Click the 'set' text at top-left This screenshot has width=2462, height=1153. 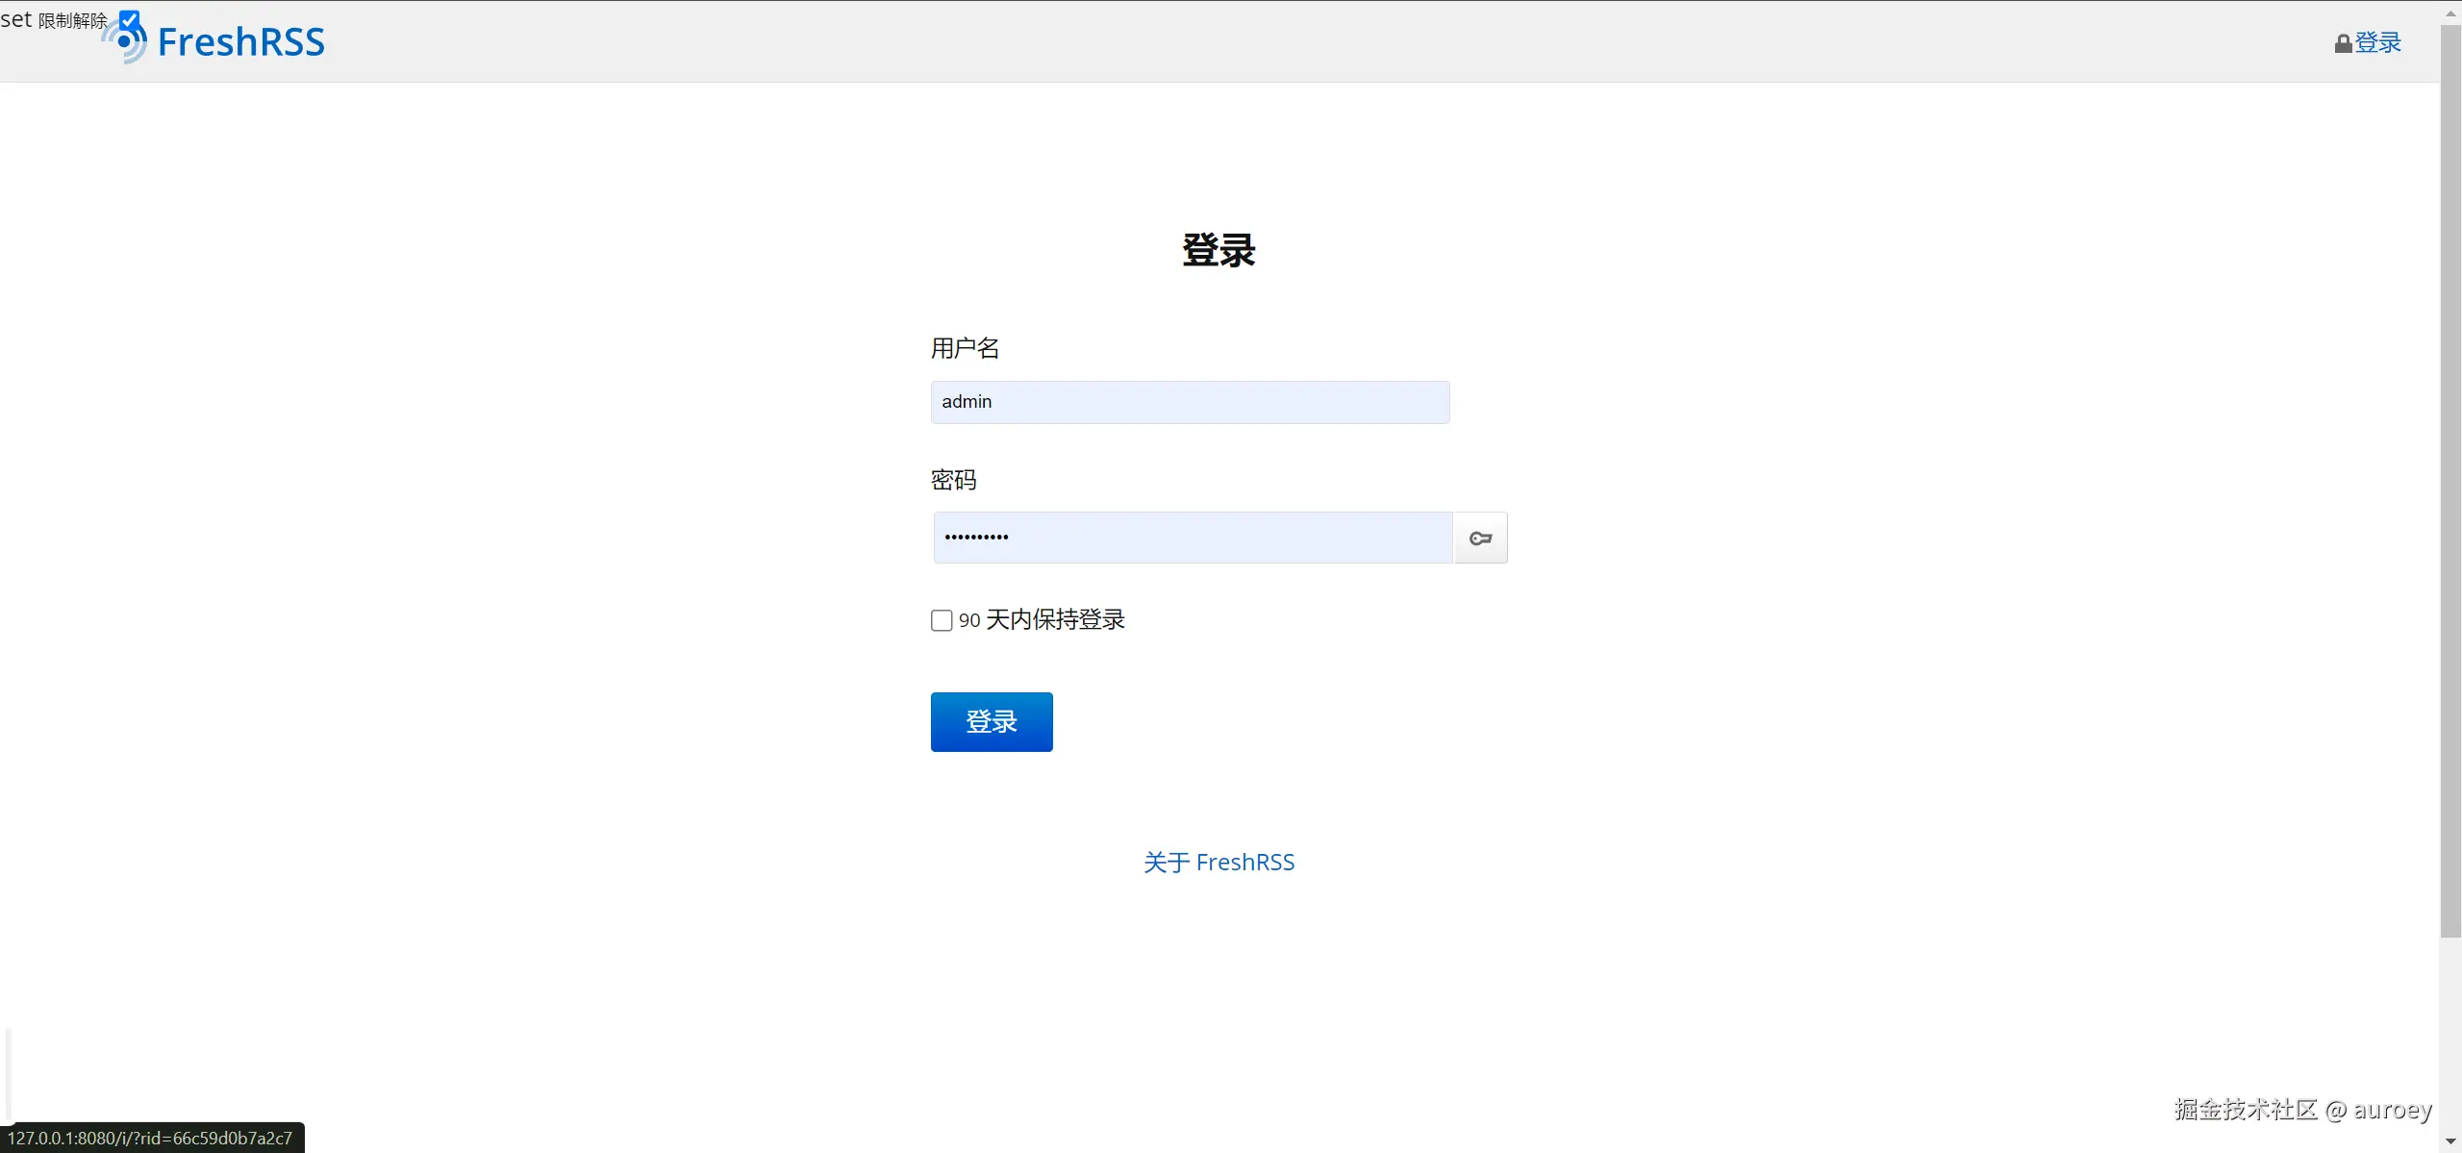[15, 19]
